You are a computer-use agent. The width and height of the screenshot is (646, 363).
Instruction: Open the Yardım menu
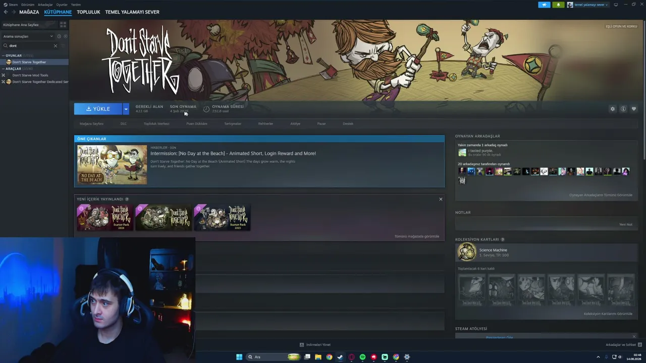coord(76,5)
